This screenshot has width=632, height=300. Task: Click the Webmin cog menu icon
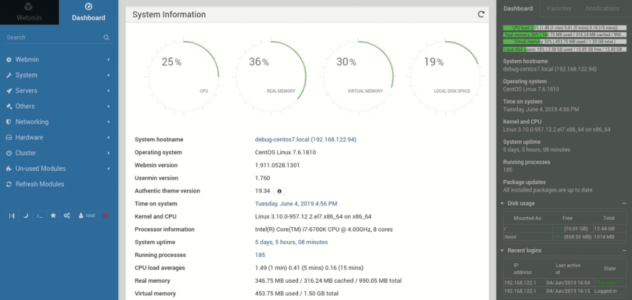click(x=9, y=60)
